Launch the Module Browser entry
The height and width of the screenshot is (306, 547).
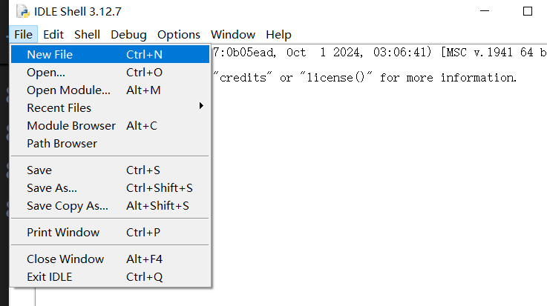point(71,125)
